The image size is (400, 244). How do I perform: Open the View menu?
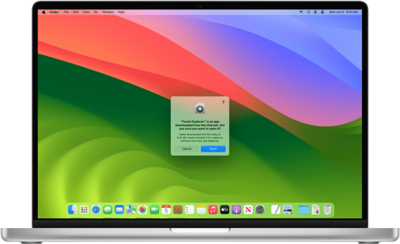pyautogui.click(x=86, y=12)
